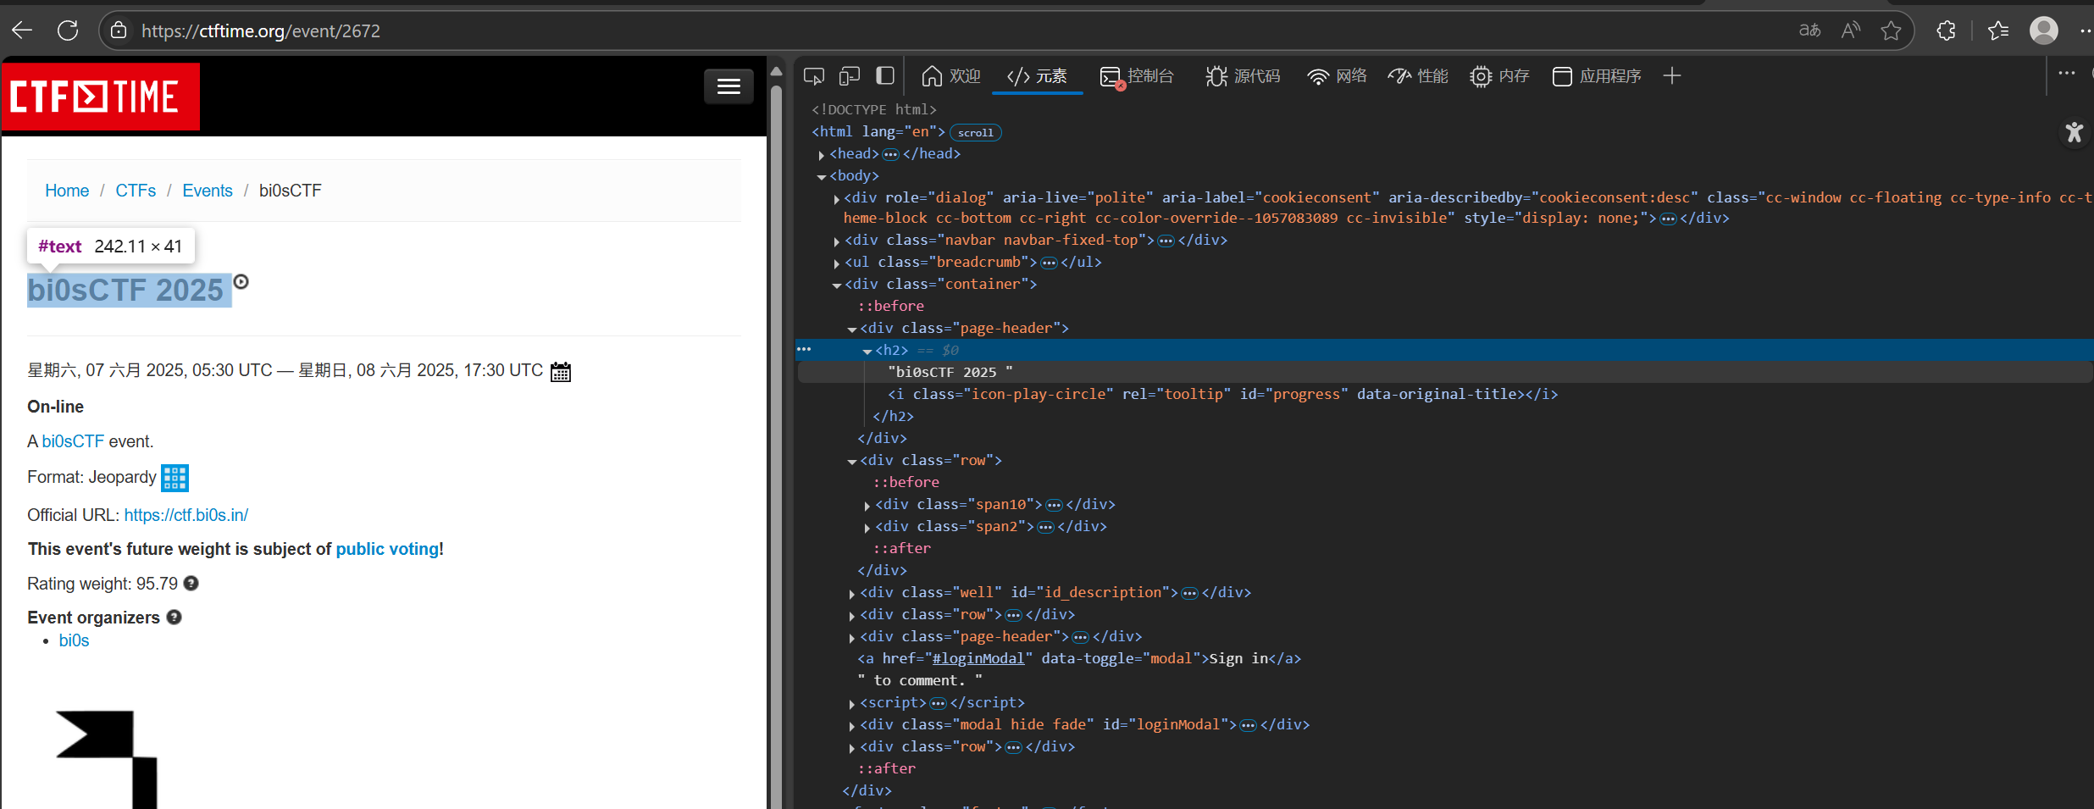Show event organizers help icon

(x=174, y=618)
